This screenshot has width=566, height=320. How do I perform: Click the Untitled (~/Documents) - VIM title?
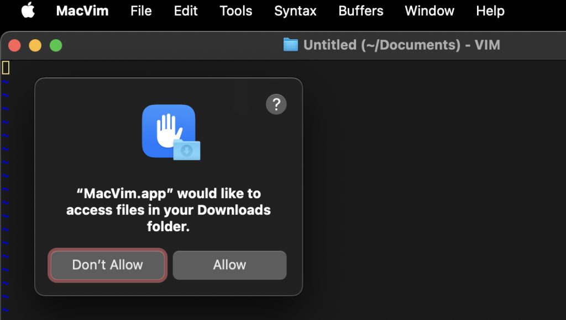(402, 45)
